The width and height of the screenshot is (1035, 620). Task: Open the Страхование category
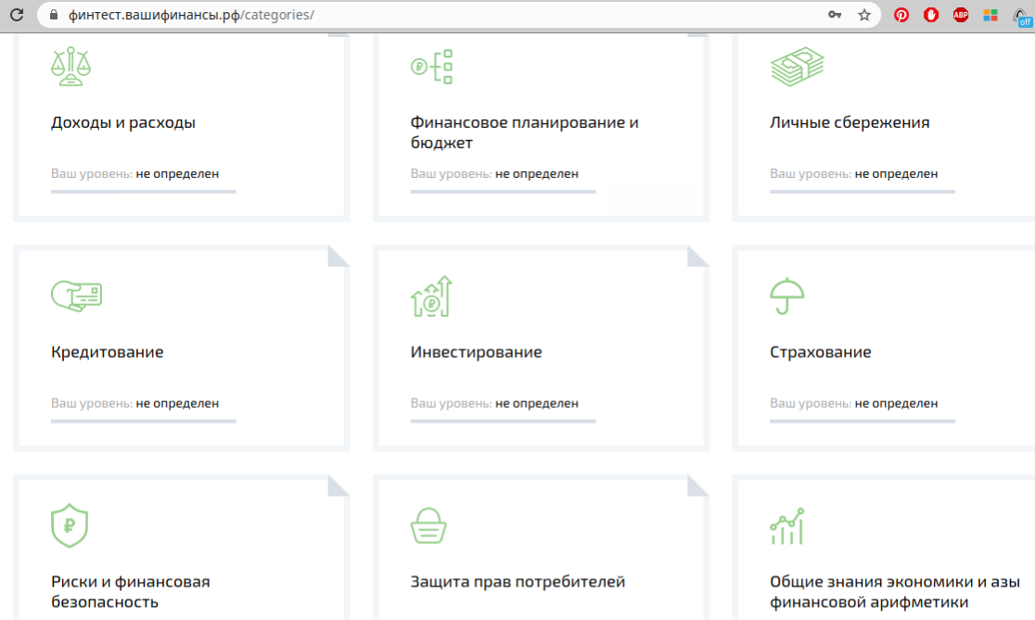point(820,351)
